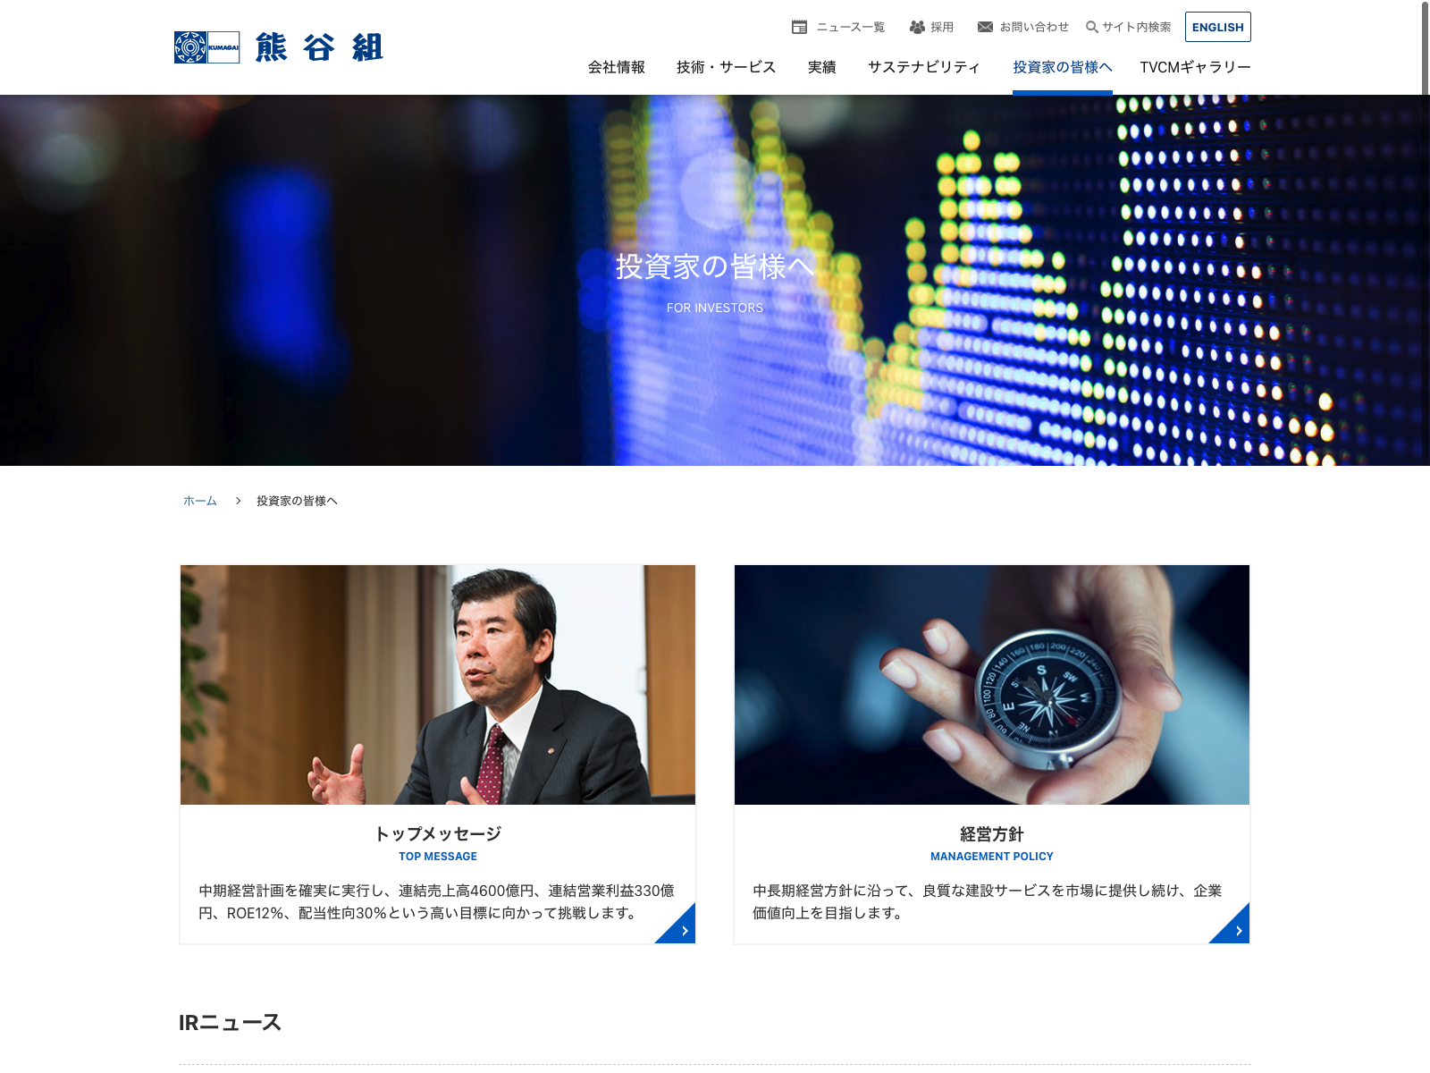Click the contact envelope icon

[x=985, y=27]
